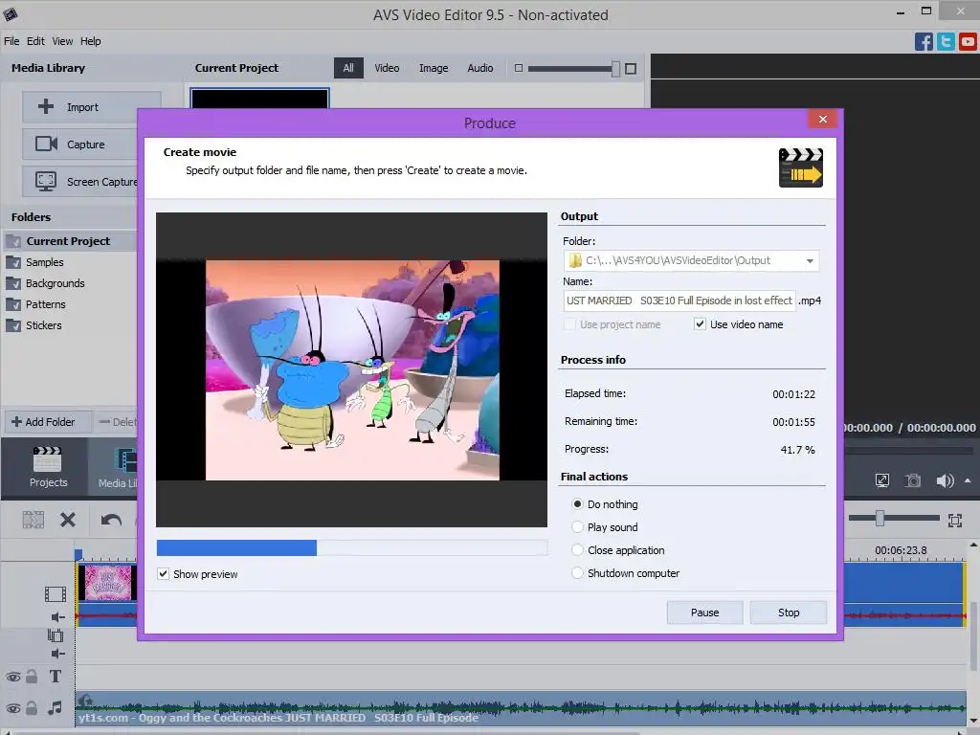Click the Use project name checkbox
Image resolution: width=980 pixels, height=735 pixels.
coord(569,323)
